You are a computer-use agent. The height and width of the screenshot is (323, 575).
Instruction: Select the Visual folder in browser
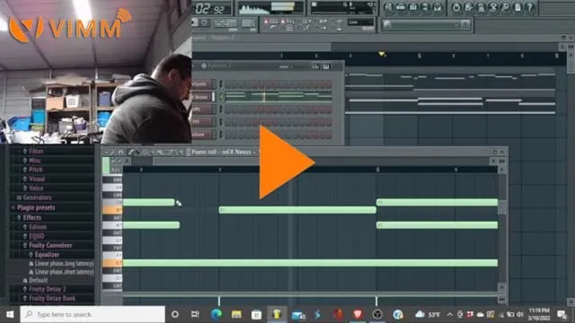point(34,179)
